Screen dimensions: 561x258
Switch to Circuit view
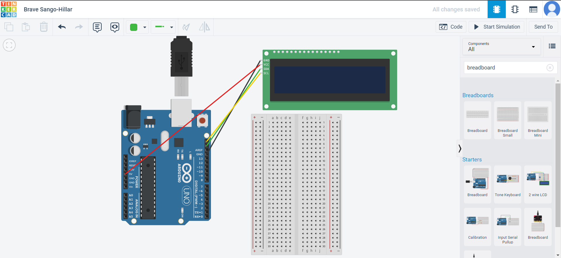pos(497,9)
